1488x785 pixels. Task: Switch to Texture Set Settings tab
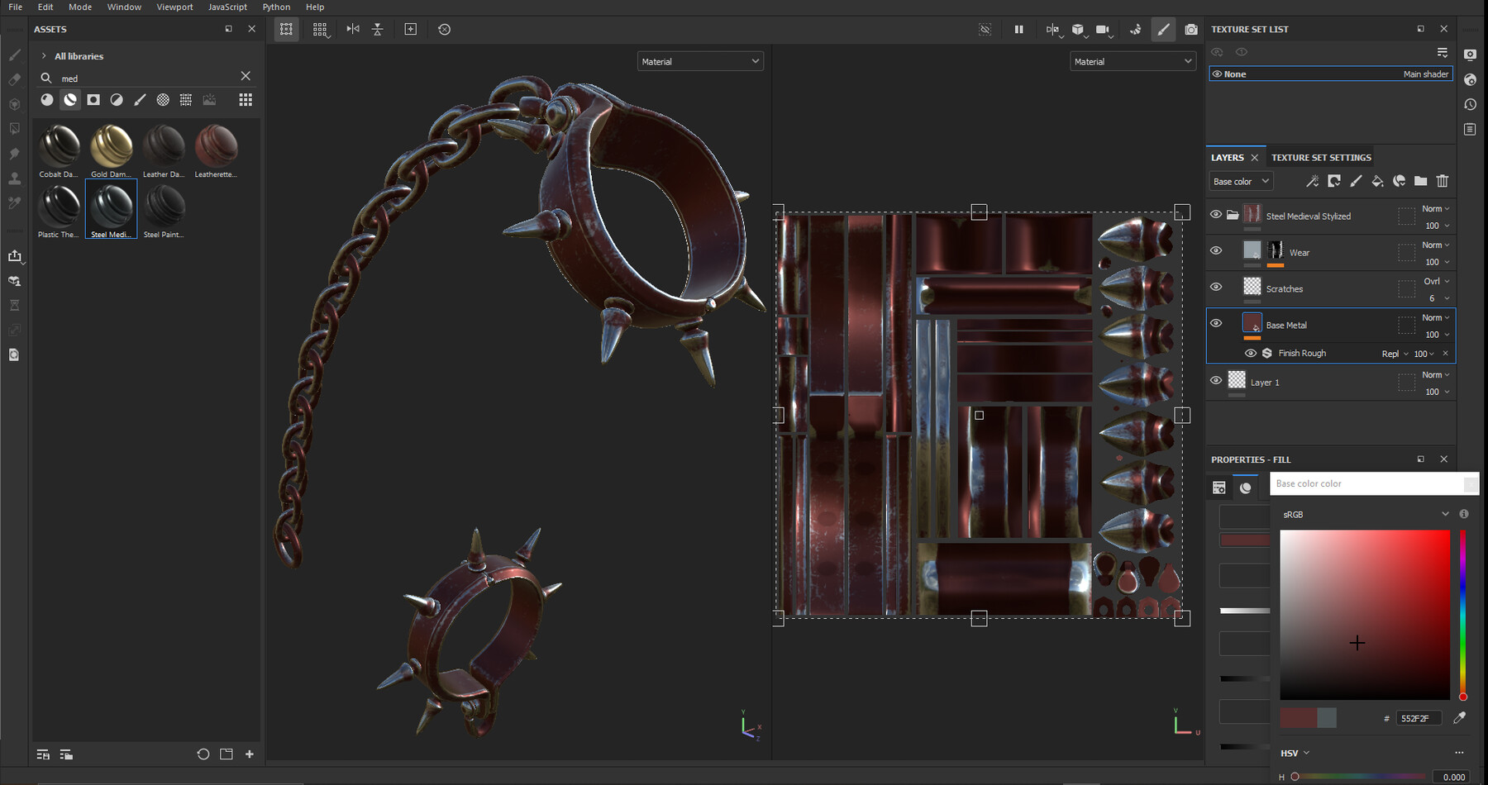click(1321, 157)
